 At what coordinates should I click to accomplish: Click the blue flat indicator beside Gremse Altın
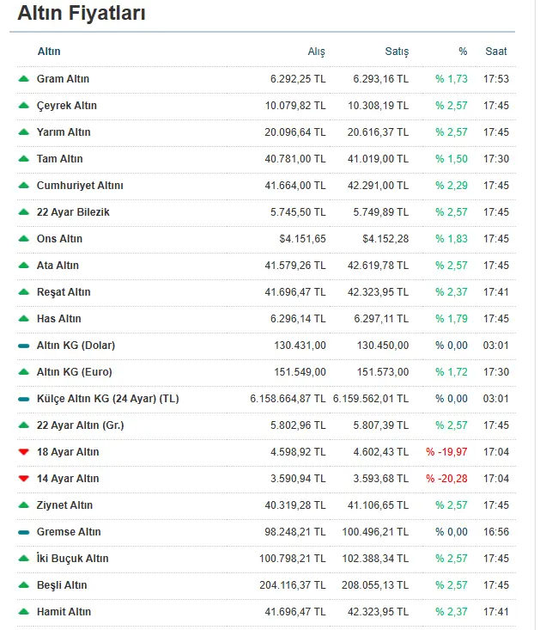tap(24, 532)
